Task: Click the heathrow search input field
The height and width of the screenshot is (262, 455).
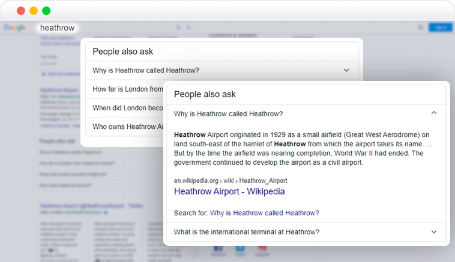Action: [58, 28]
